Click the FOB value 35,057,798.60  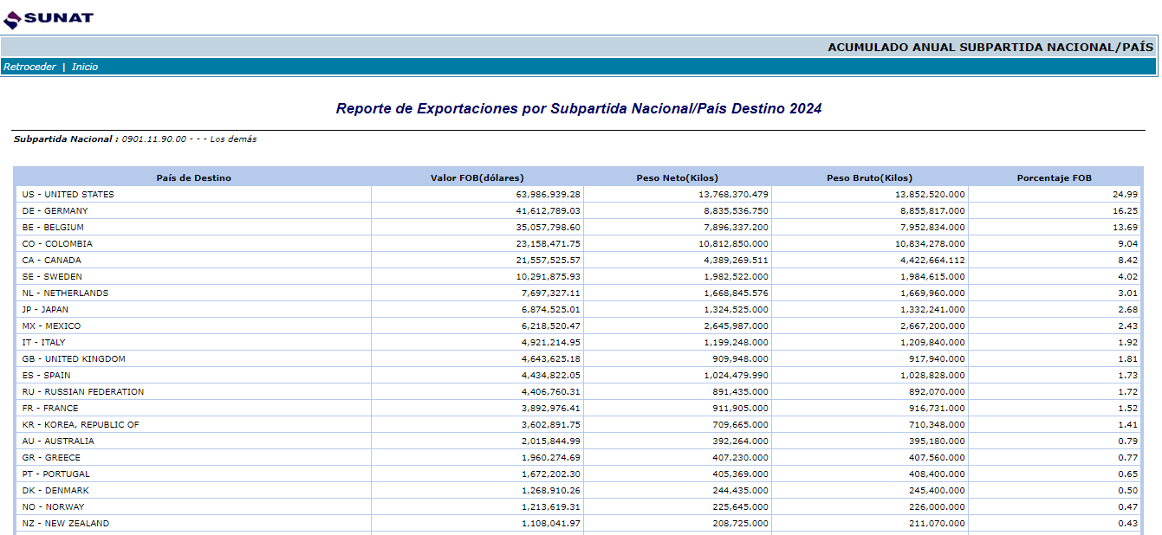point(548,228)
